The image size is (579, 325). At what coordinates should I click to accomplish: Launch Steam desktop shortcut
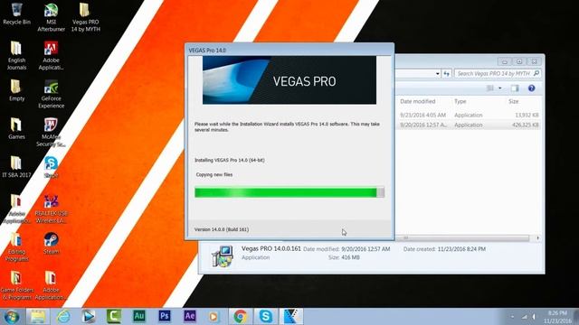(x=51, y=244)
